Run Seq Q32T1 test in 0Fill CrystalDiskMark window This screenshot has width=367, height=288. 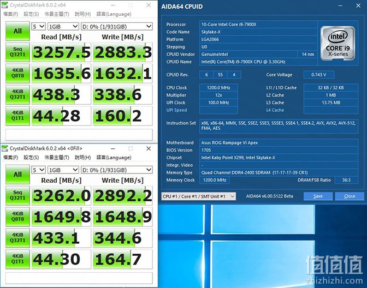(x=17, y=195)
